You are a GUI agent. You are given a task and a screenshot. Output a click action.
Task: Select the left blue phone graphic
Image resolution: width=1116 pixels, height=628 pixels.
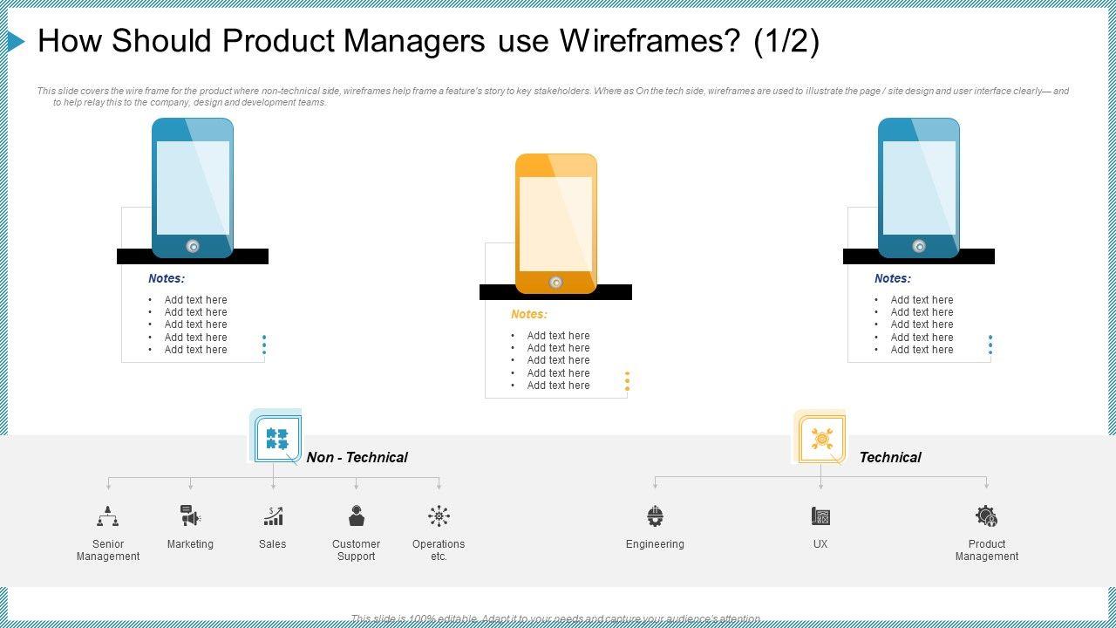[193, 188]
